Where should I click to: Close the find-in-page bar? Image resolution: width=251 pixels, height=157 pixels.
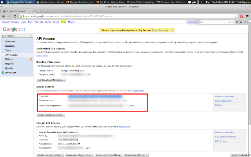coord(245,22)
